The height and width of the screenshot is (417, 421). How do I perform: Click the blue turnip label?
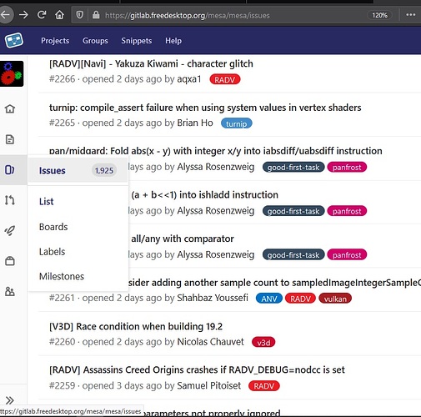click(236, 123)
